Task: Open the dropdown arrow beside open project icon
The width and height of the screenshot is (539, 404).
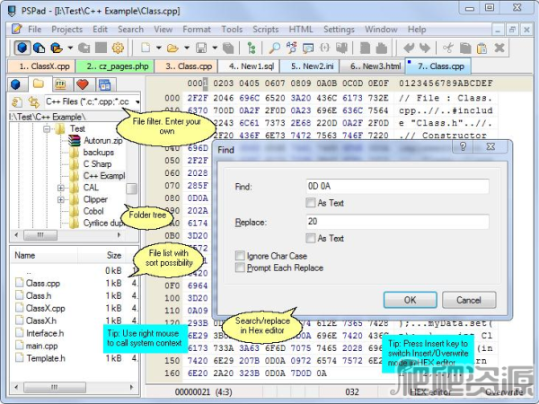Action: coord(70,48)
